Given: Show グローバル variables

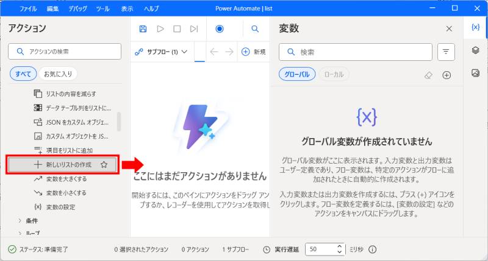Looking at the screenshot, I should click(x=297, y=74).
